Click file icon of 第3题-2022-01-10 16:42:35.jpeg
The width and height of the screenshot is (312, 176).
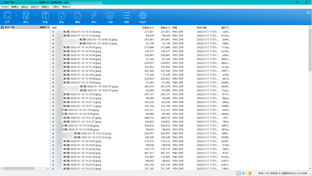click(53, 39)
